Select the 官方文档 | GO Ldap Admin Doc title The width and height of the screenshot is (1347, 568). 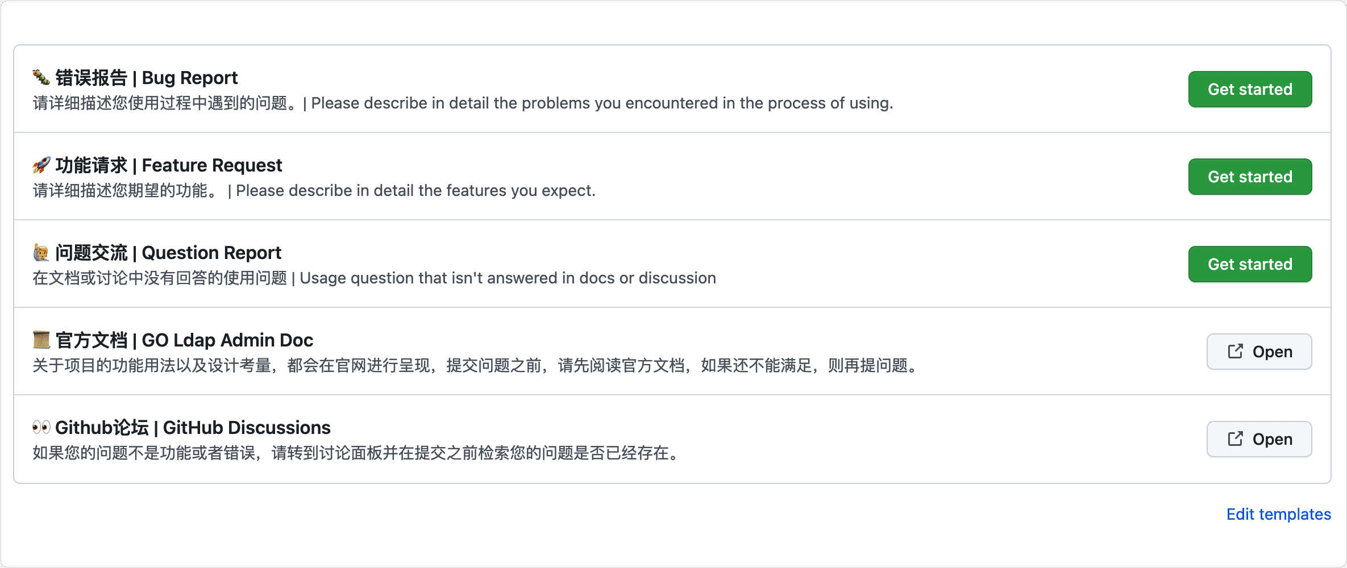[184, 340]
